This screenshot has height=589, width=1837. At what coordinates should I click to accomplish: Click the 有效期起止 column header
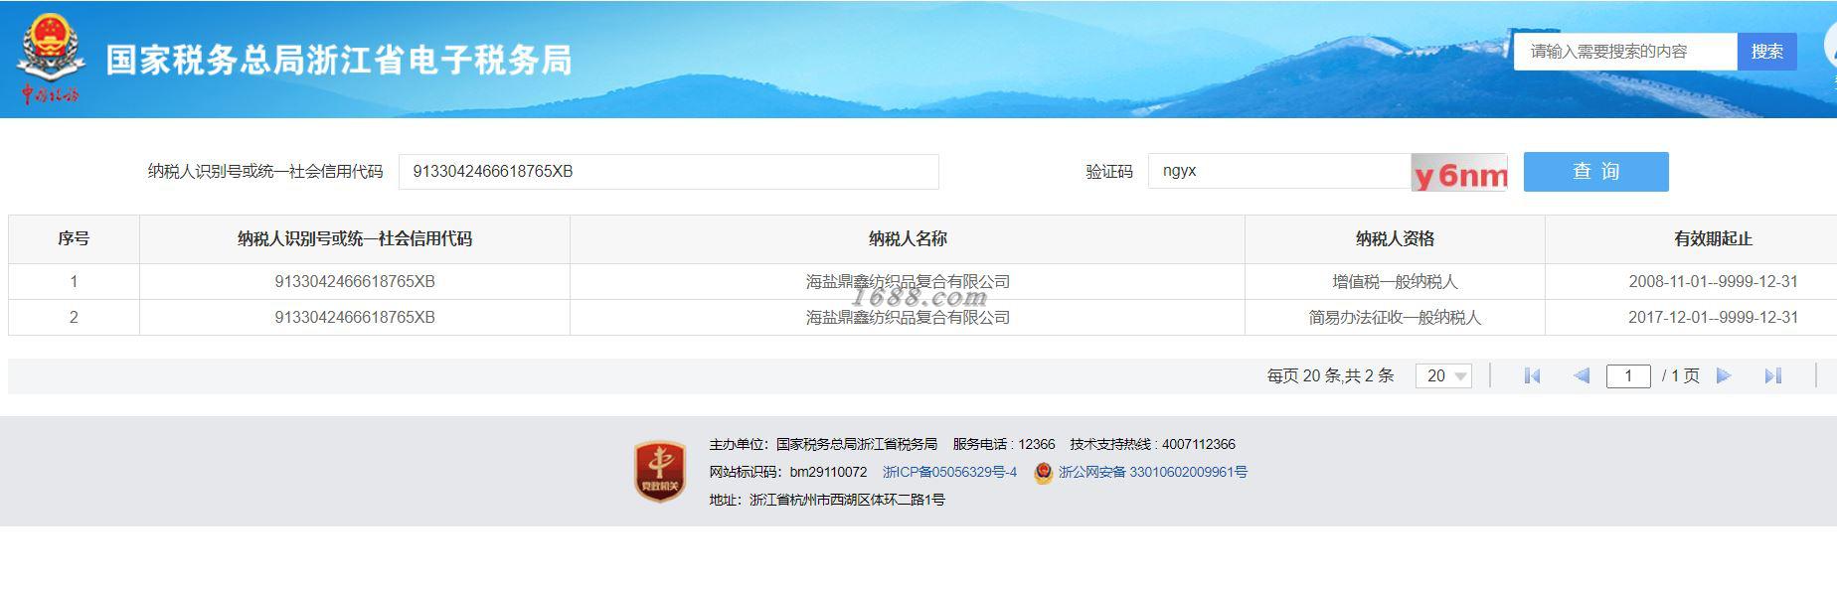[x=1713, y=239]
